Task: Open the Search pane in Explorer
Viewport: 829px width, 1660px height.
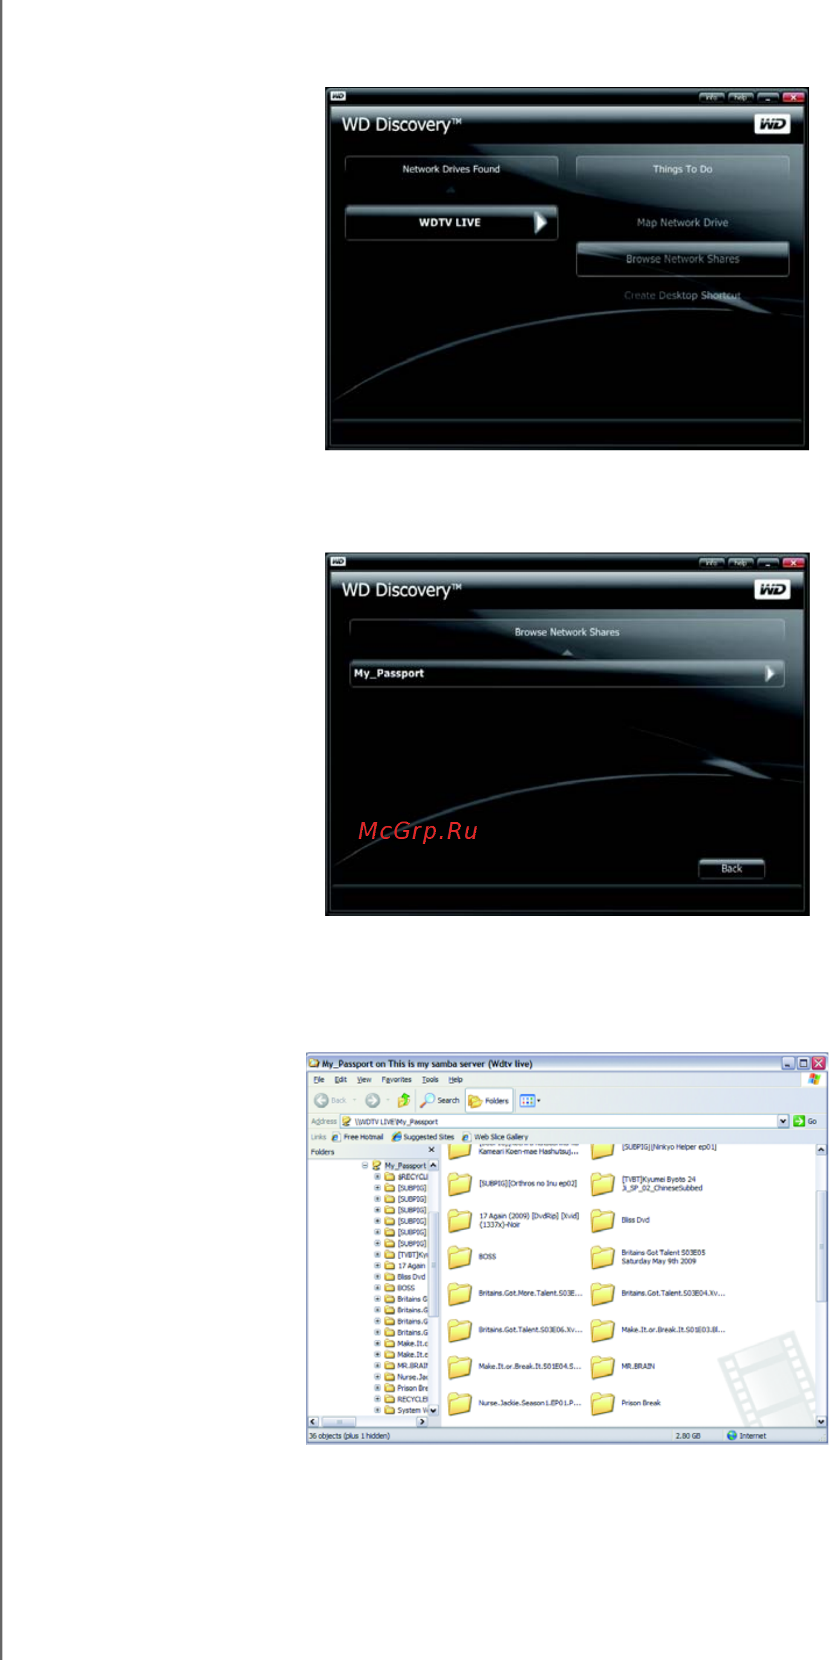Action: click(x=440, y=1100)
